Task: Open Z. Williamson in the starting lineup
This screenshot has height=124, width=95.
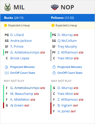Action: (68, 52)
